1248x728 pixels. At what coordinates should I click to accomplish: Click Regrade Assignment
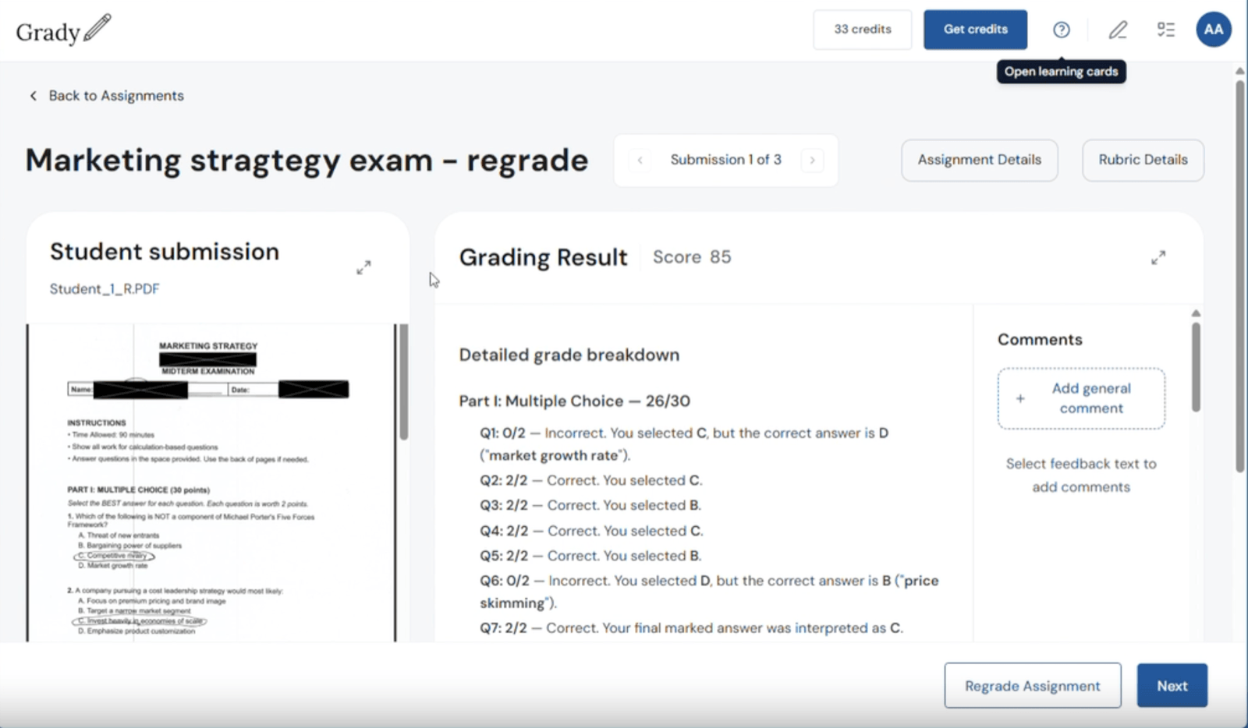click(1033, 686)
